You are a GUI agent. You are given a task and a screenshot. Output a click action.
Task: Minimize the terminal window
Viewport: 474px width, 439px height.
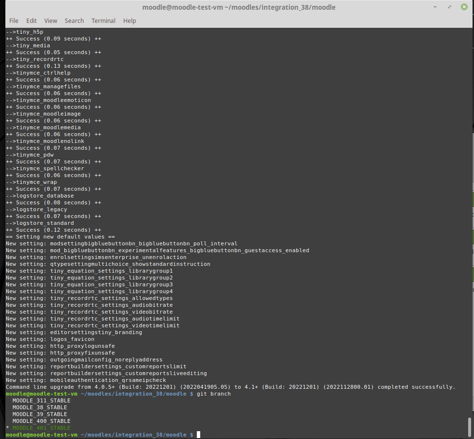pos(435,7)
